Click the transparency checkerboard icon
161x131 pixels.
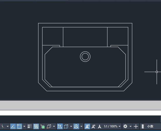(36, 126)
